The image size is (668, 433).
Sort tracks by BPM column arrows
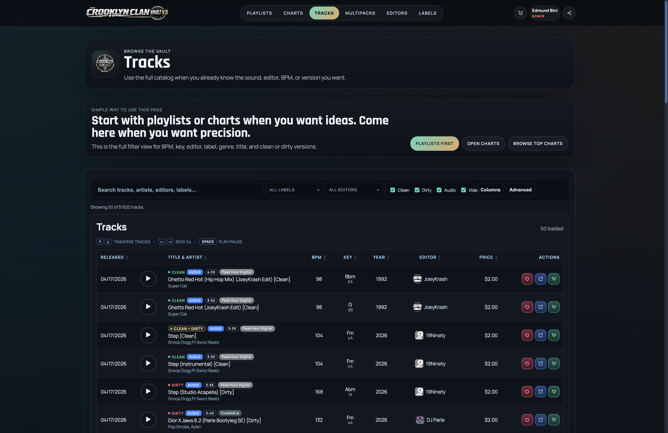click(324, 257)
